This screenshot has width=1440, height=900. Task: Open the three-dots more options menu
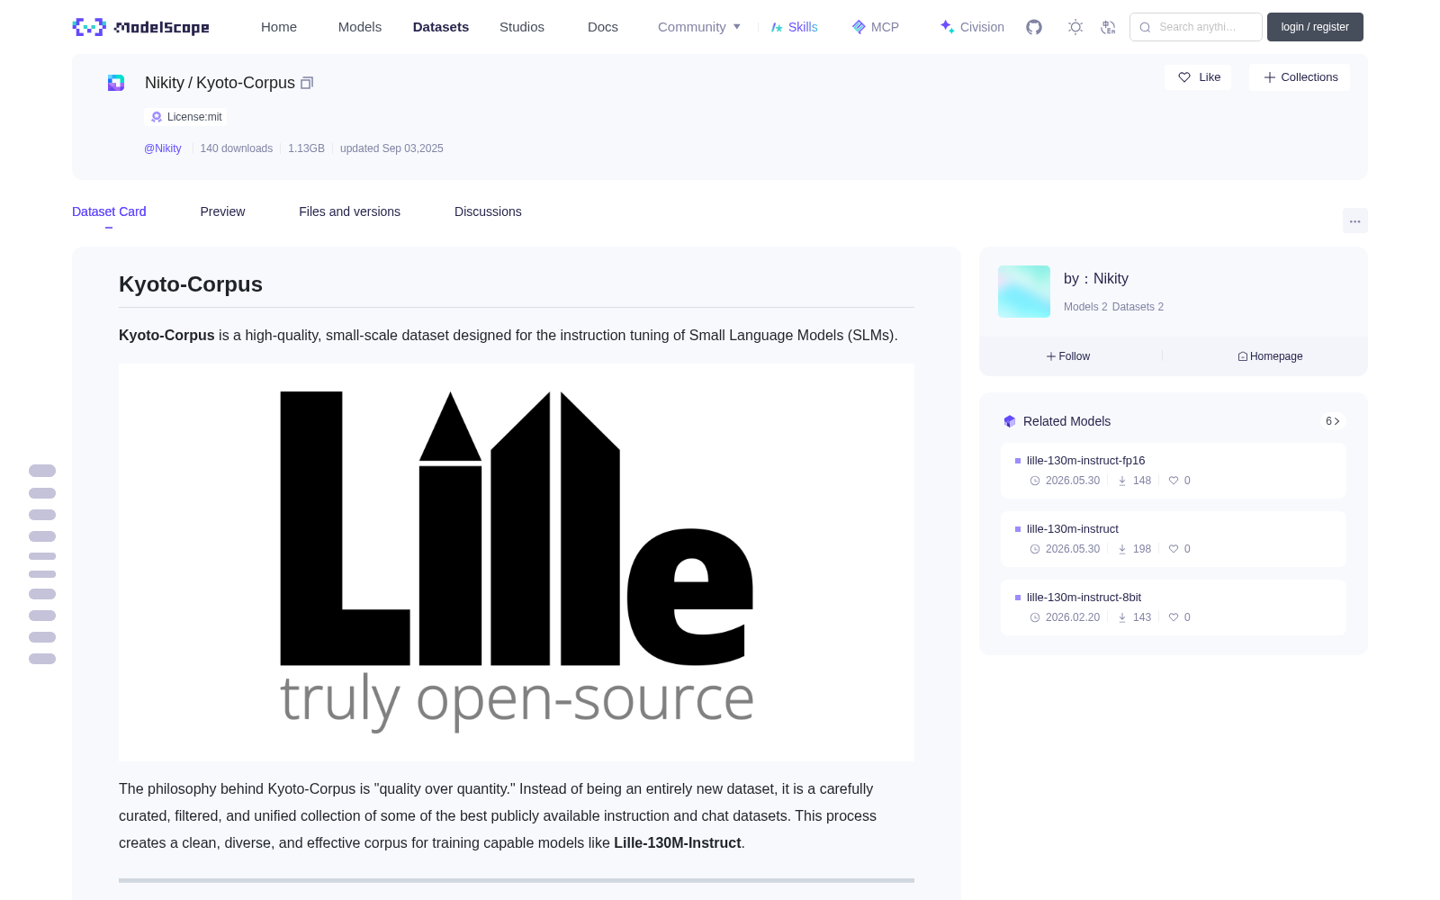click(x=1354, y=220)
